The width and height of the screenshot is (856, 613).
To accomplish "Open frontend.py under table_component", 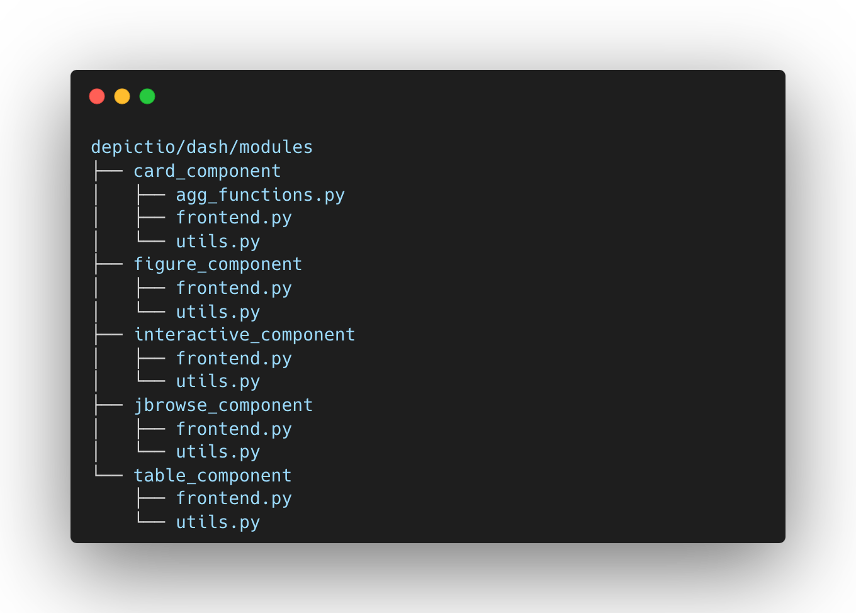I will [x=234, y=498].
